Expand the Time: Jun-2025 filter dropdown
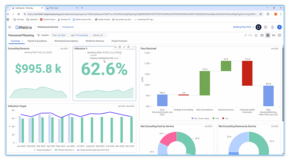290x162 pixels. click(59, 35)
